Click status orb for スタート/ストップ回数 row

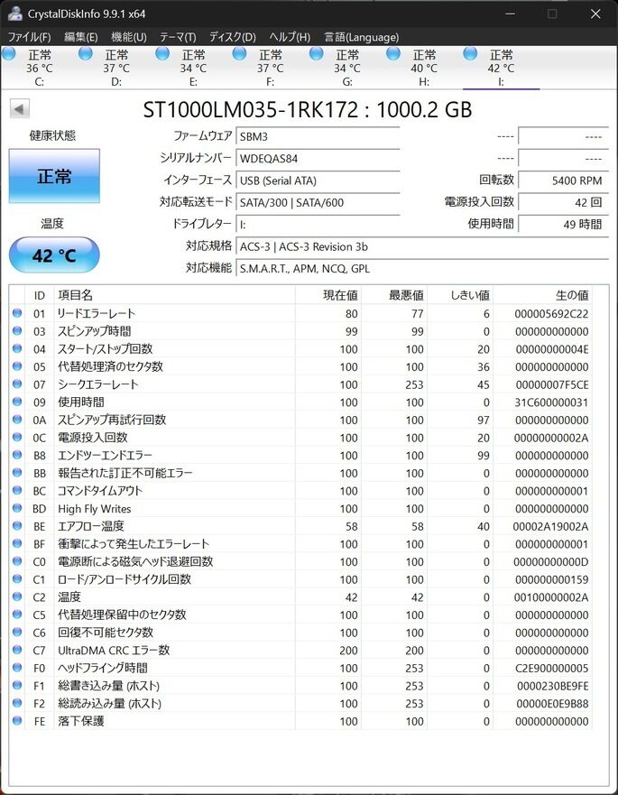(17, 348)
